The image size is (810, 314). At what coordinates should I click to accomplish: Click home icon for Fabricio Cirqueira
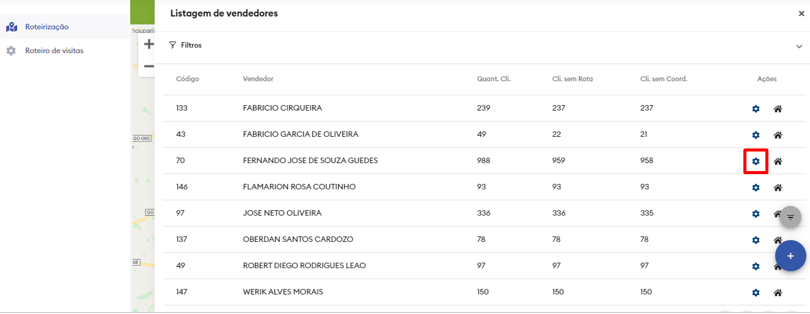pyautogui.click(x=778, y=109)
